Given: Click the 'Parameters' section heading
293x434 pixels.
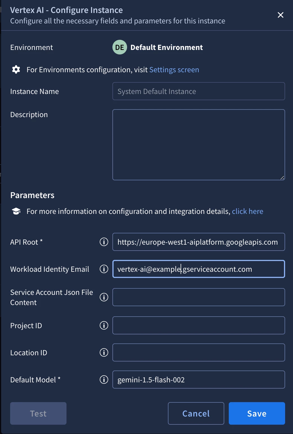Looking at the screenshot, I should pos(32,195).
